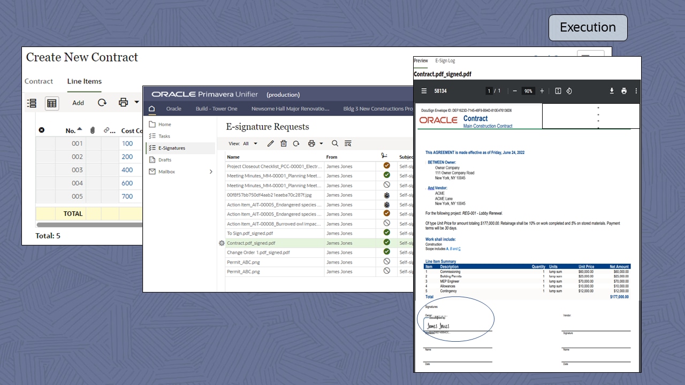Click fit-to-page icon in PDF viewer
This screenshot has height=385, width=685.
pyautogui.click(x=558, y=91)
